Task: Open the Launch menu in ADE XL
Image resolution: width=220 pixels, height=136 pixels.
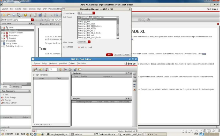Action: click(5, 9)
